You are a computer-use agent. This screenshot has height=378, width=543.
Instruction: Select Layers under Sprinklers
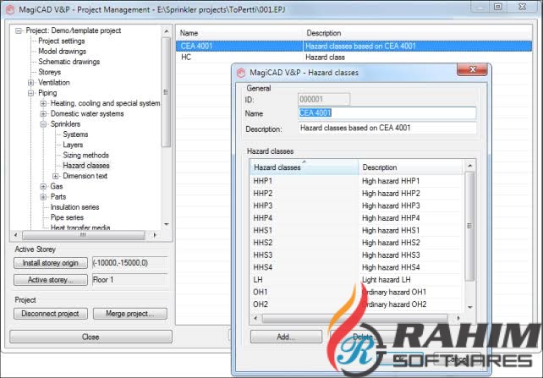click(x=73, y=145)
